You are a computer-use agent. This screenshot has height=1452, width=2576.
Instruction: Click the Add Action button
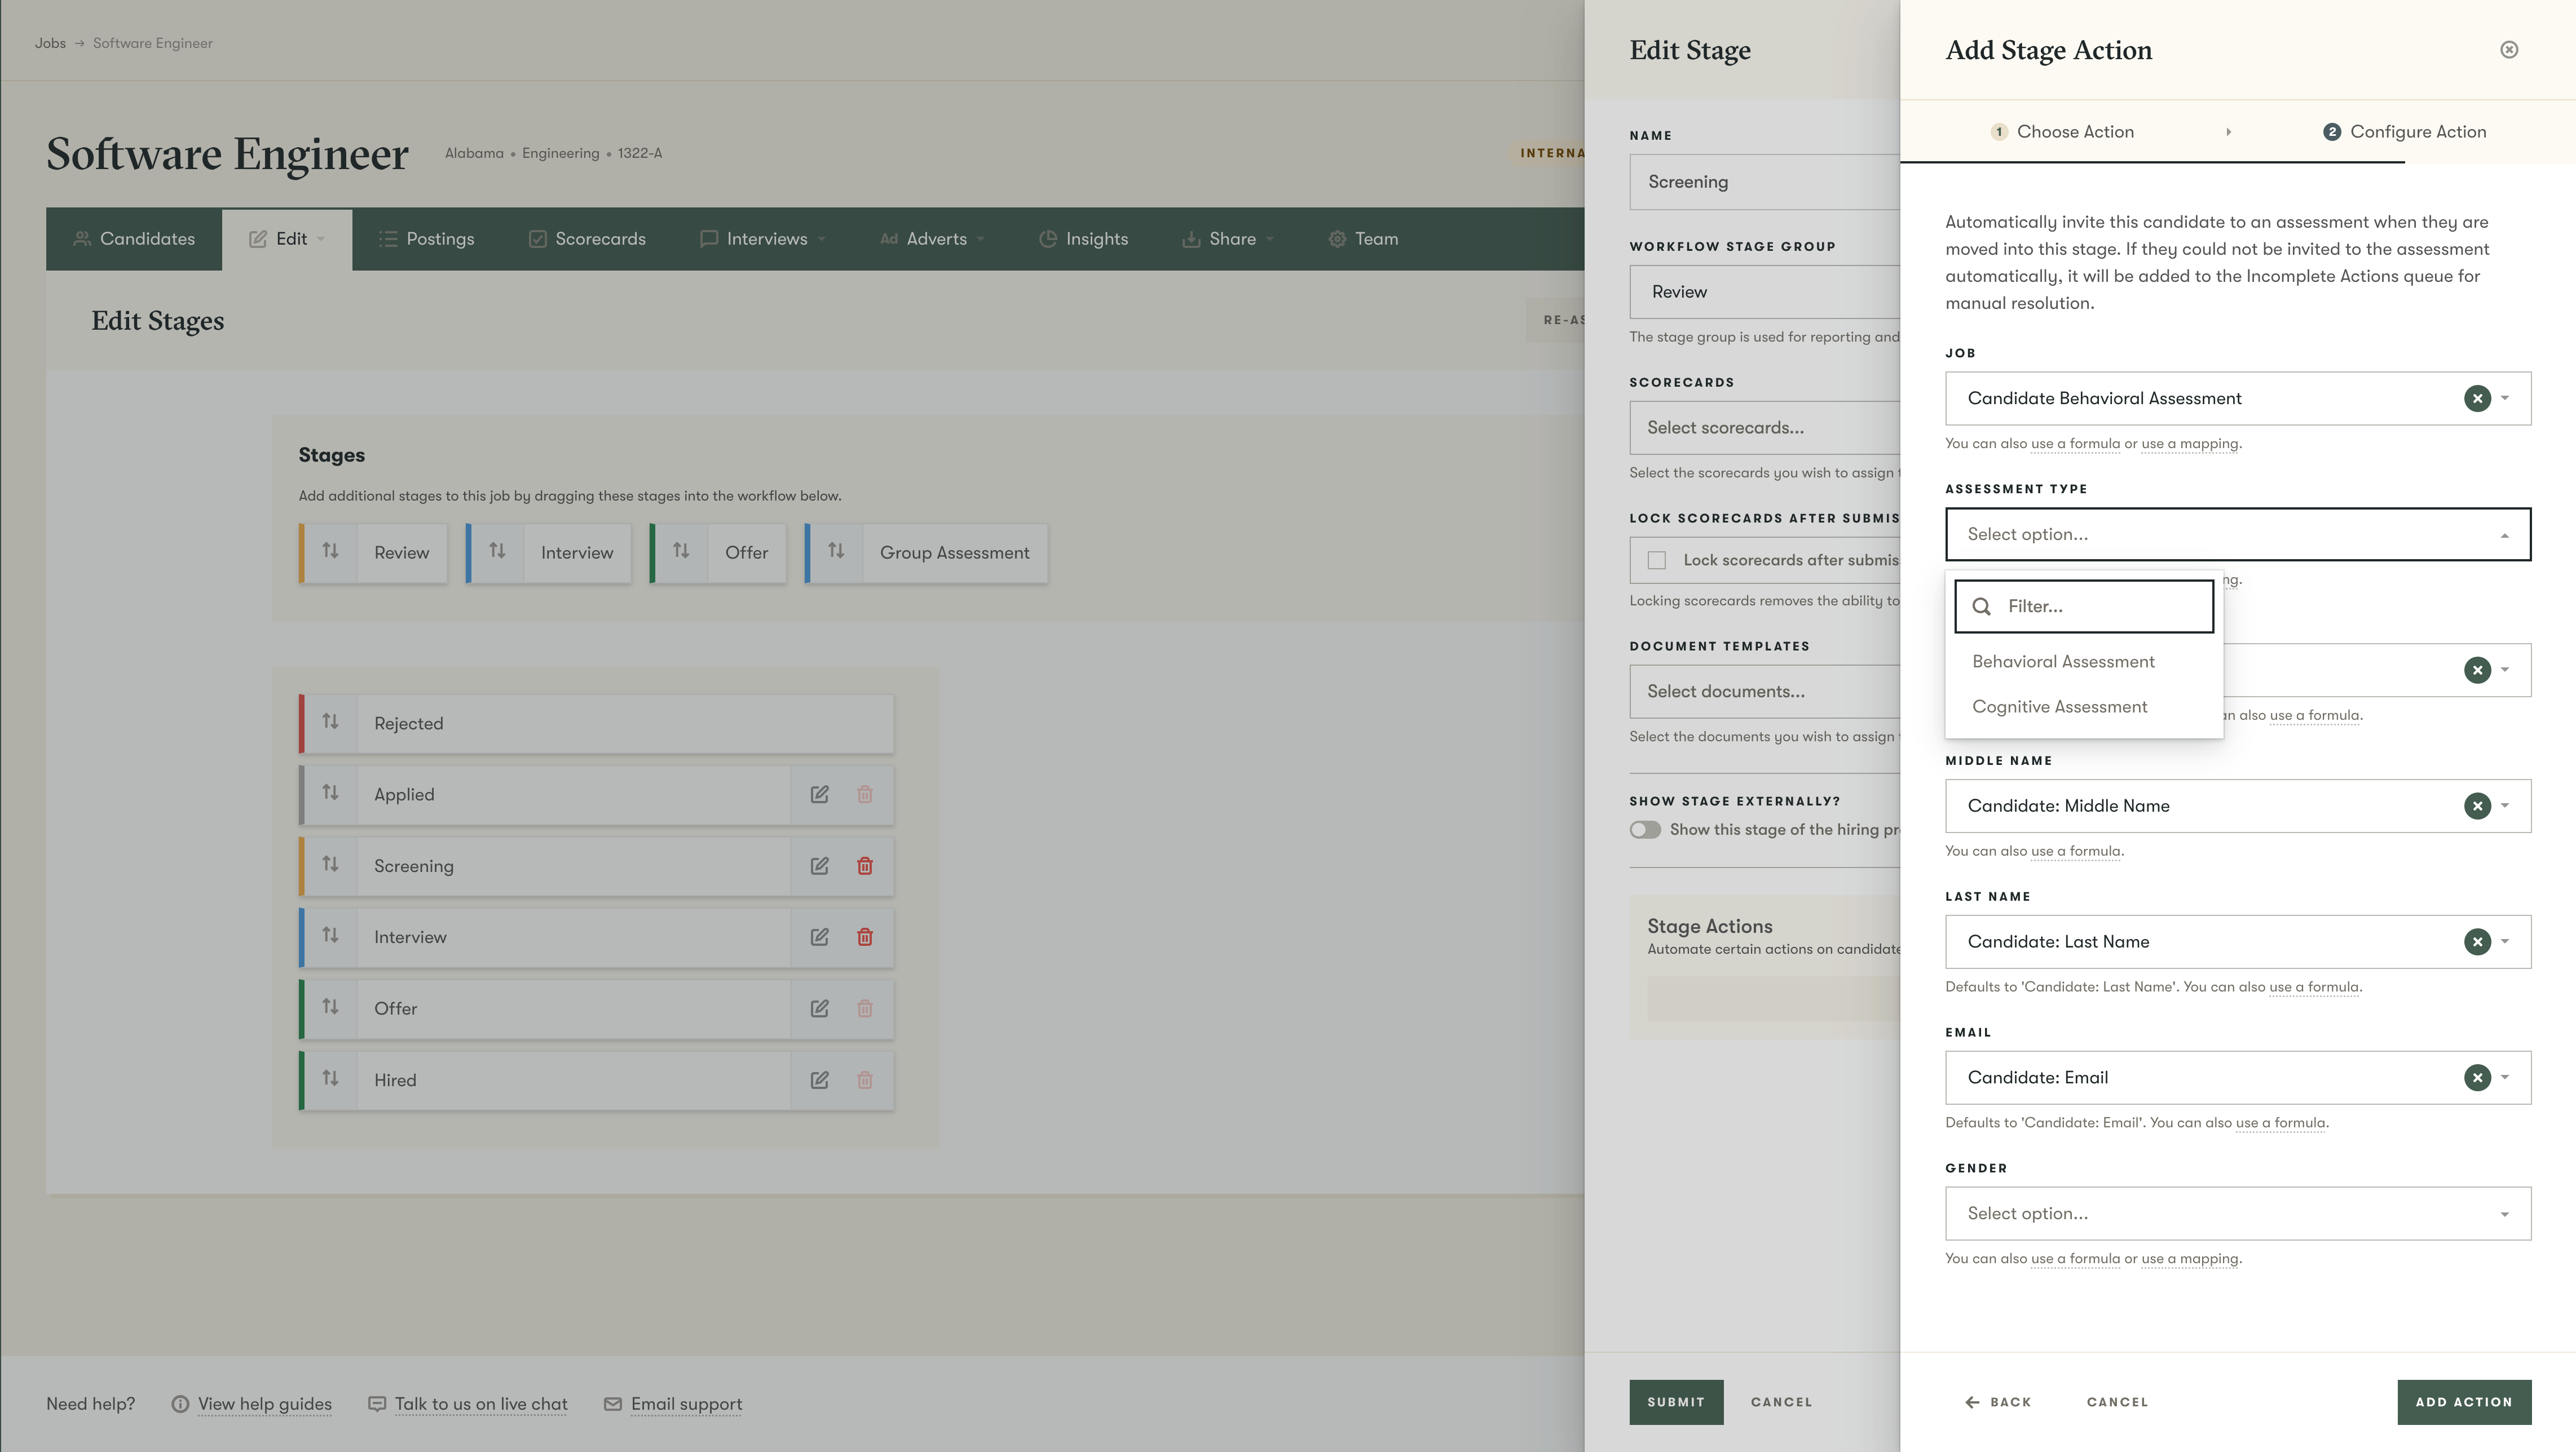[2463, 1402]
